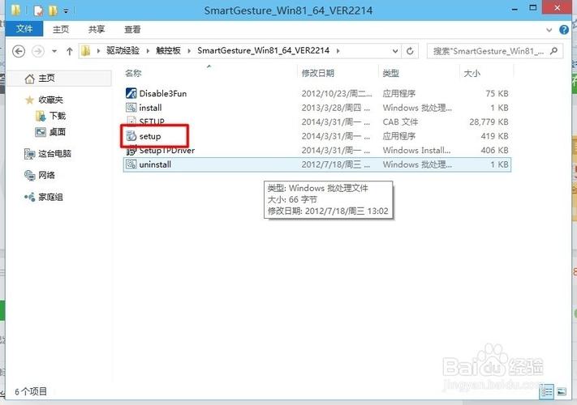Select the install batch file
This screenshot has height=405, width=577.
pos(316,108)
